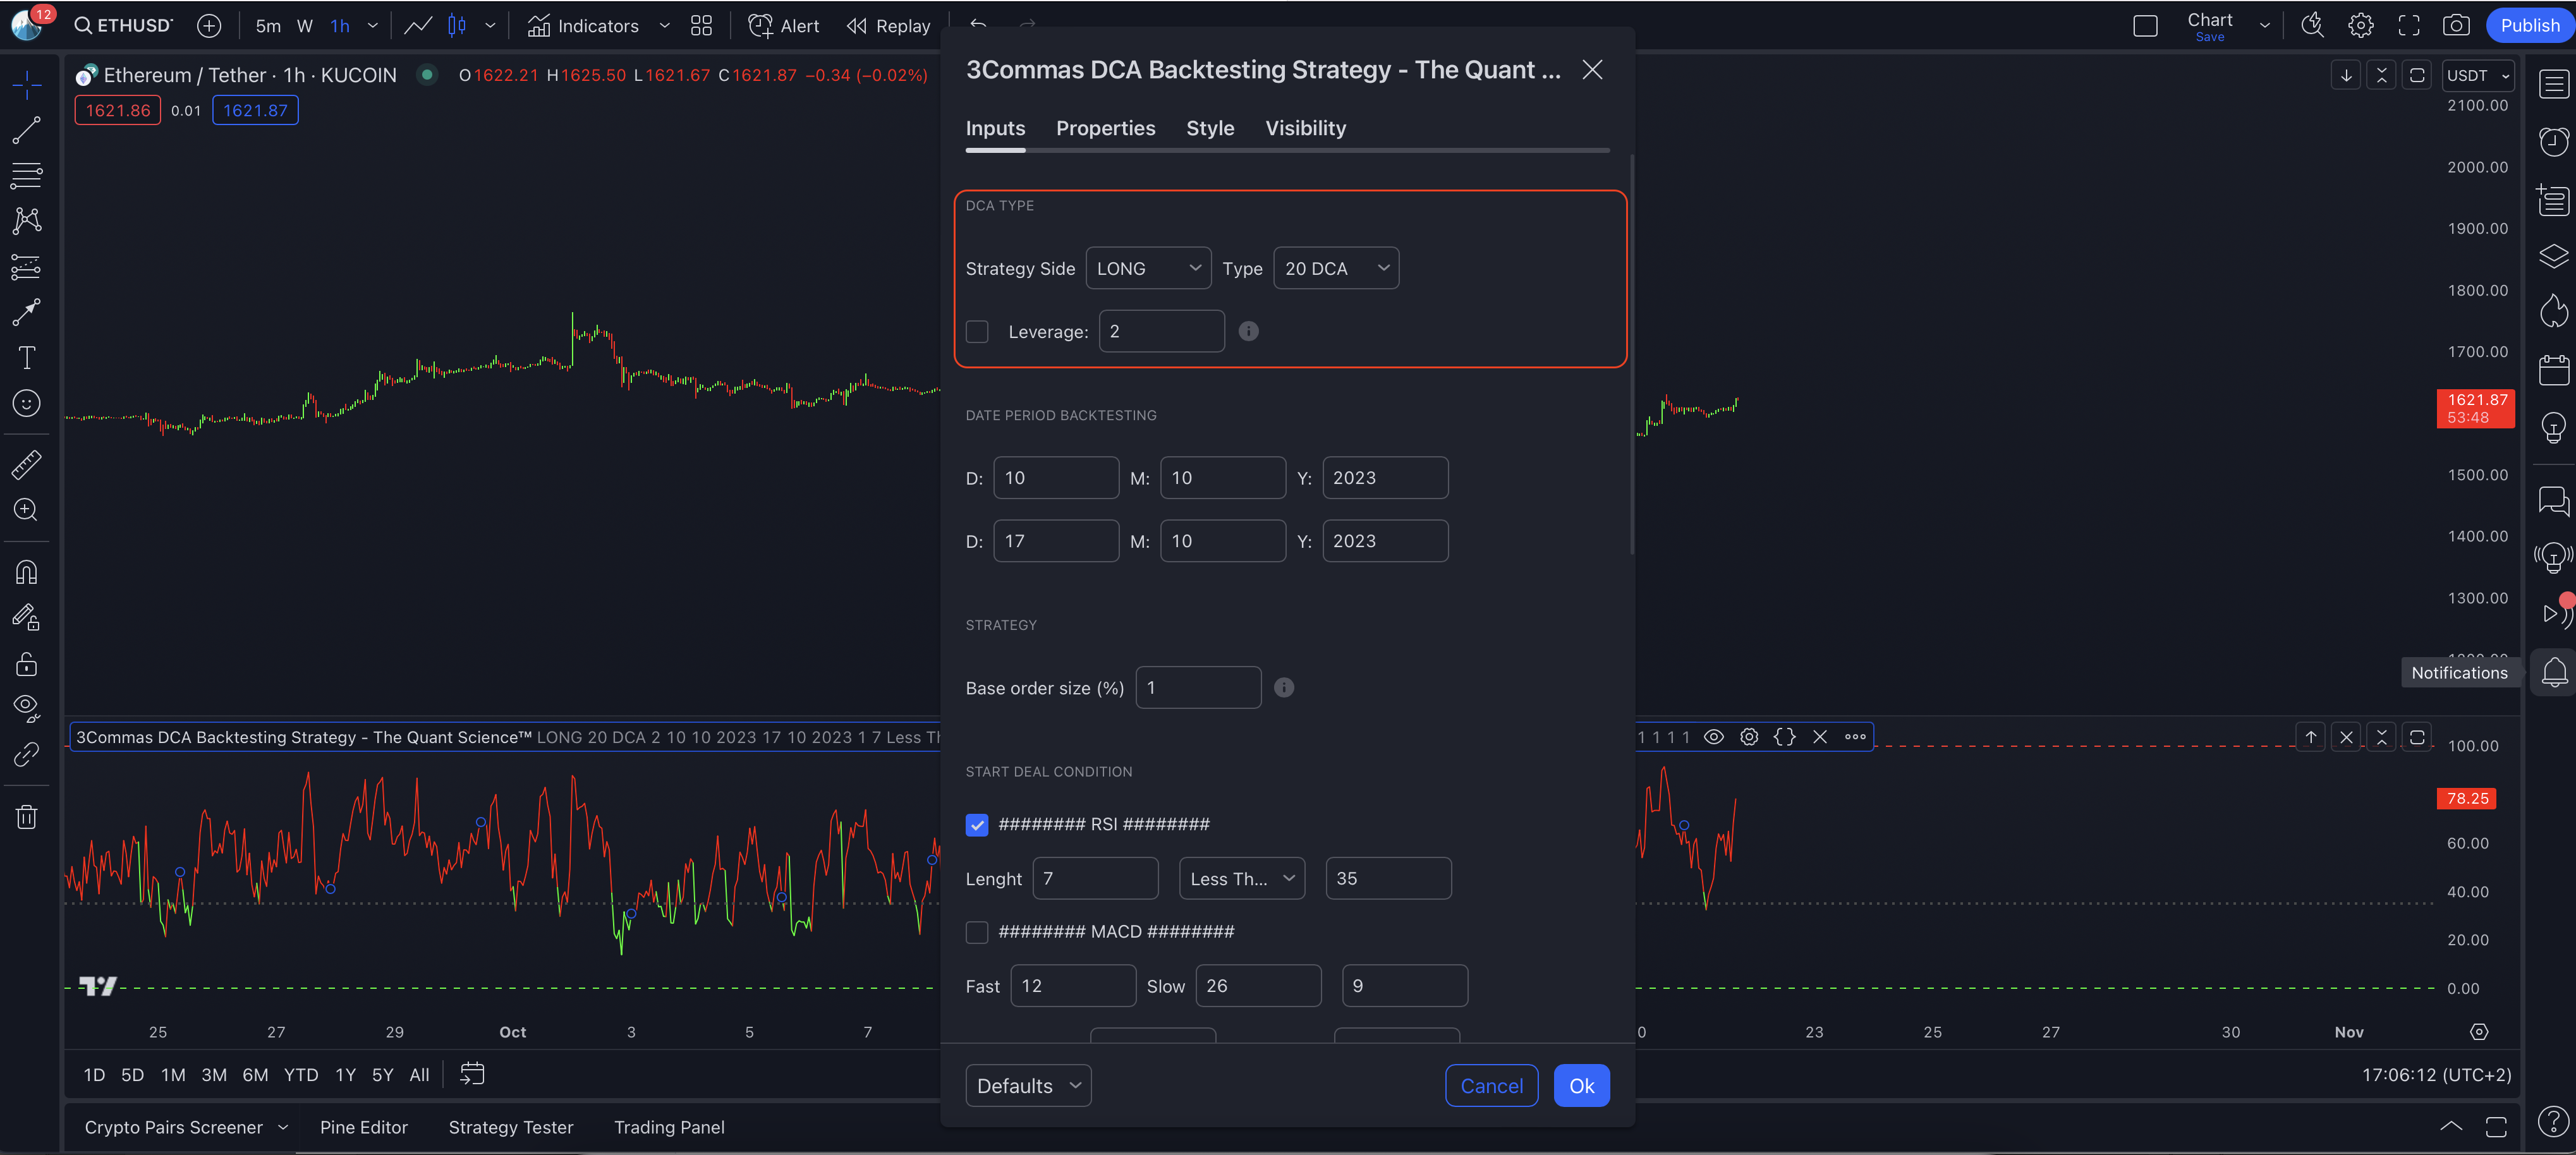Click the magnet mode icon
The image size is (2576, 1155).
26,572
